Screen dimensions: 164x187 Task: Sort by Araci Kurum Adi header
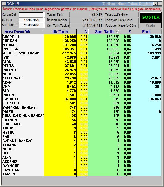[17, 31]
